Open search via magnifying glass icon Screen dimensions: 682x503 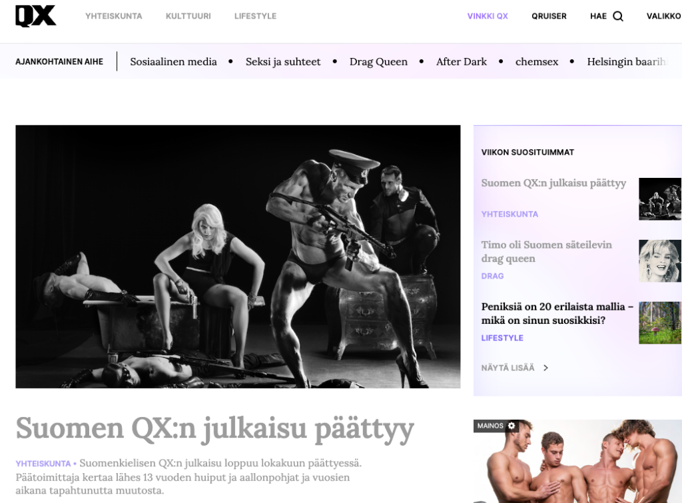(618, 16)
